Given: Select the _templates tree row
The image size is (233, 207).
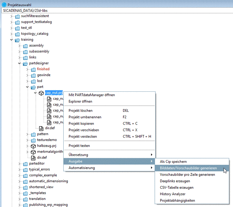Looking at the screenshot, I should (x=38, y=193).
